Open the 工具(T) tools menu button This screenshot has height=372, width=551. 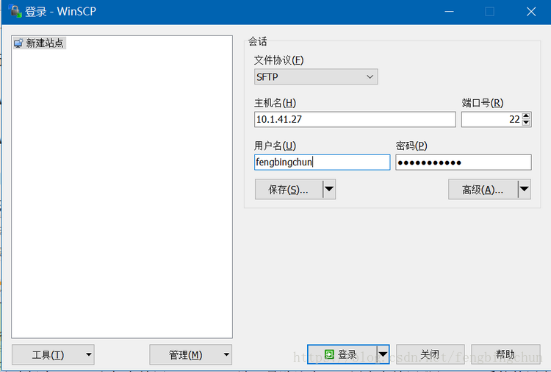click(53, 354)
